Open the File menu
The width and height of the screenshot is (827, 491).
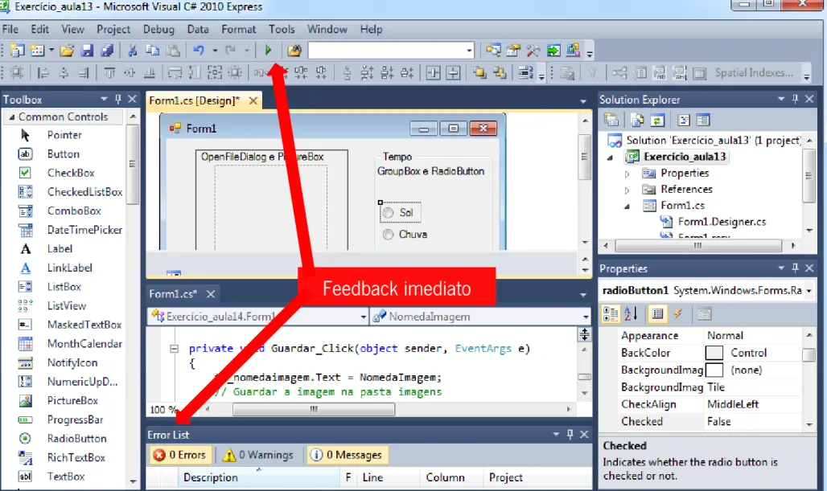tap(10, 30)
